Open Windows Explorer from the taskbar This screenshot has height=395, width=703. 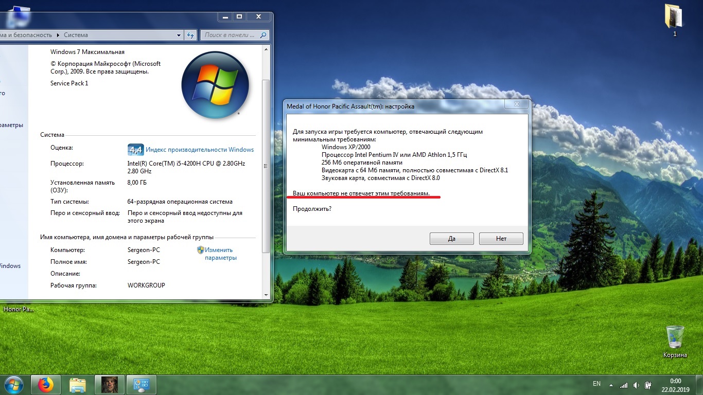click(x=78, y=385)
